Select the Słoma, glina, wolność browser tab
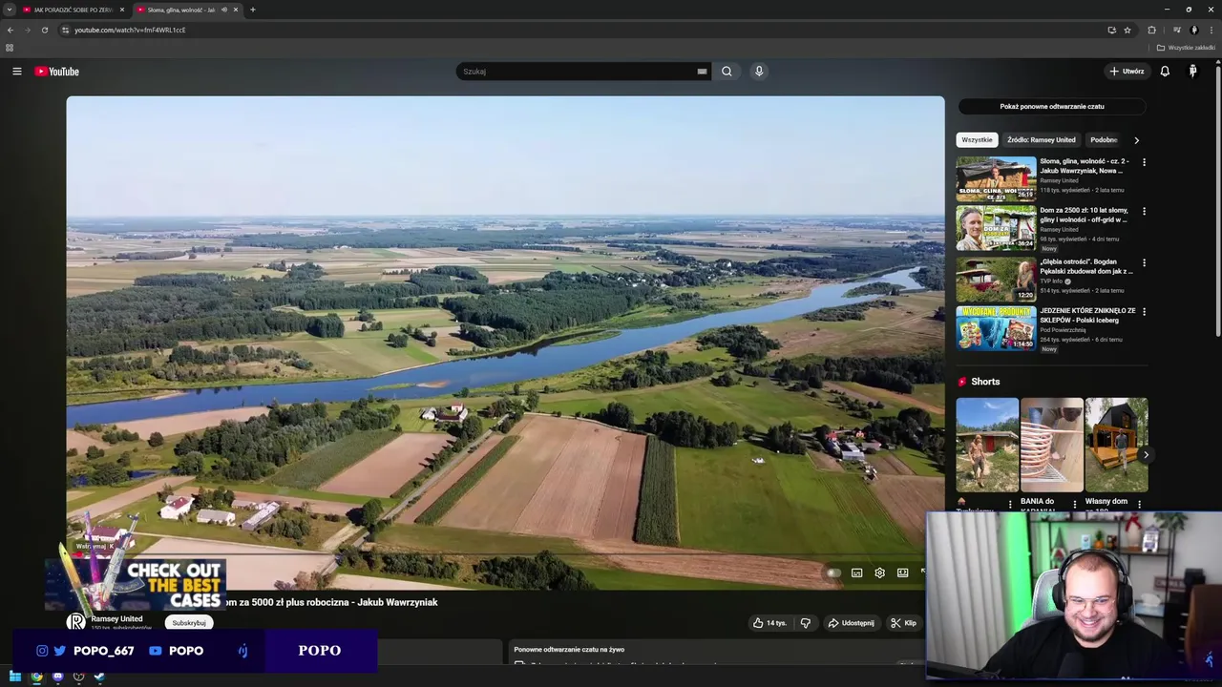The image size is (1222, 687). point(181,10)
